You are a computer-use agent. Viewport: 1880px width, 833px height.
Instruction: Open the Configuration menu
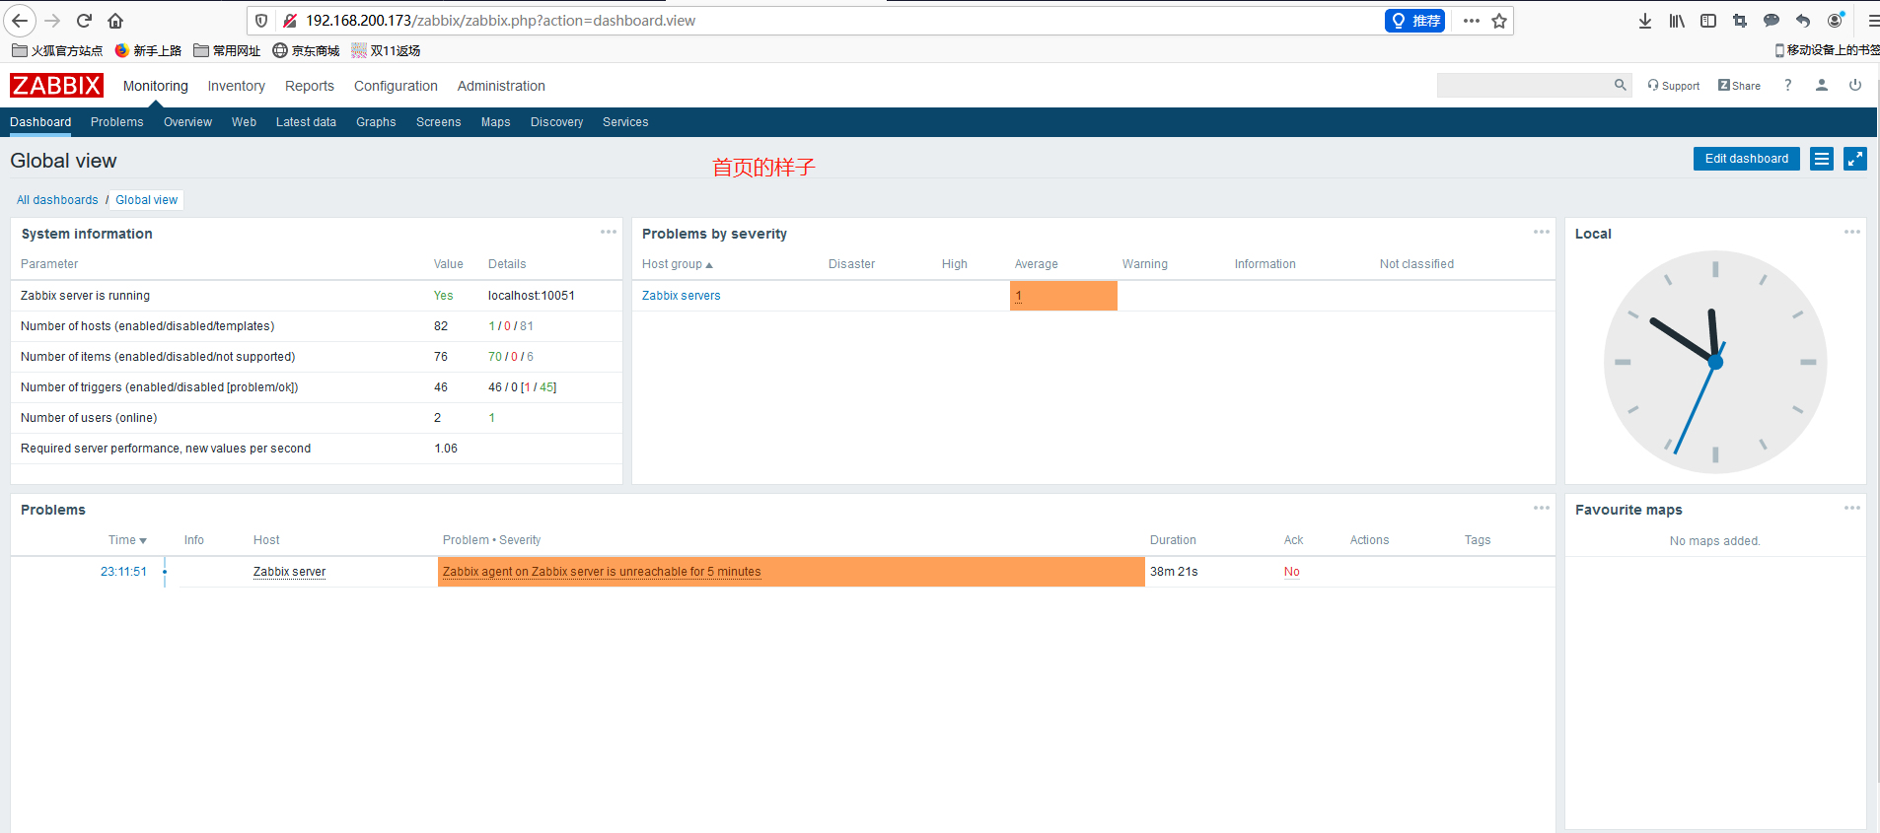coord(396,87)
